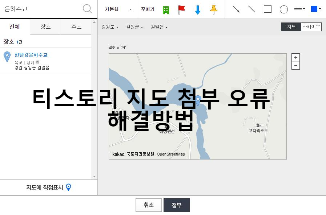The width and height of the screenshot is (326, 215).
Task: Choose the straight line drawing tool
Action: pyautogui.click(x=251, y=9)
